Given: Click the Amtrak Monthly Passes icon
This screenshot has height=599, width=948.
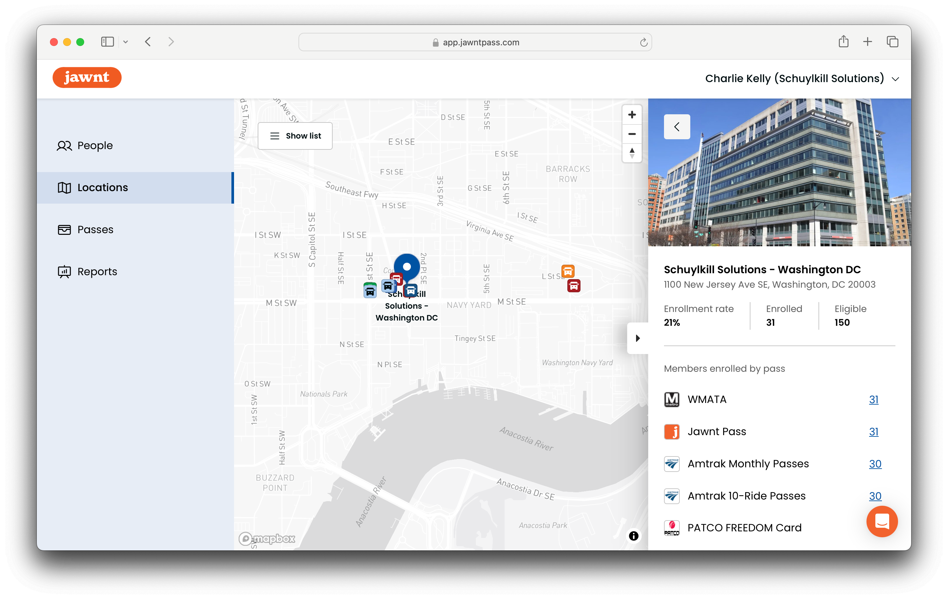Looking at the screenshot, I should point(672,464).
